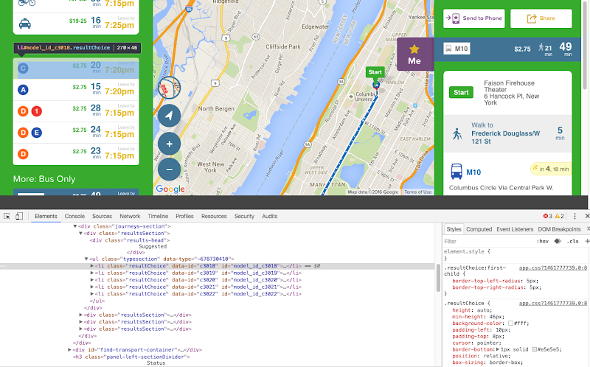Viewport: 590px width, 367px height.
Task: Open the Profiles tab
Action: click(x=184, y=216)
